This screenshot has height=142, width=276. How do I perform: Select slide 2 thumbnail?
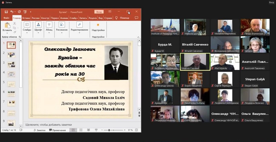click(11, 55)
